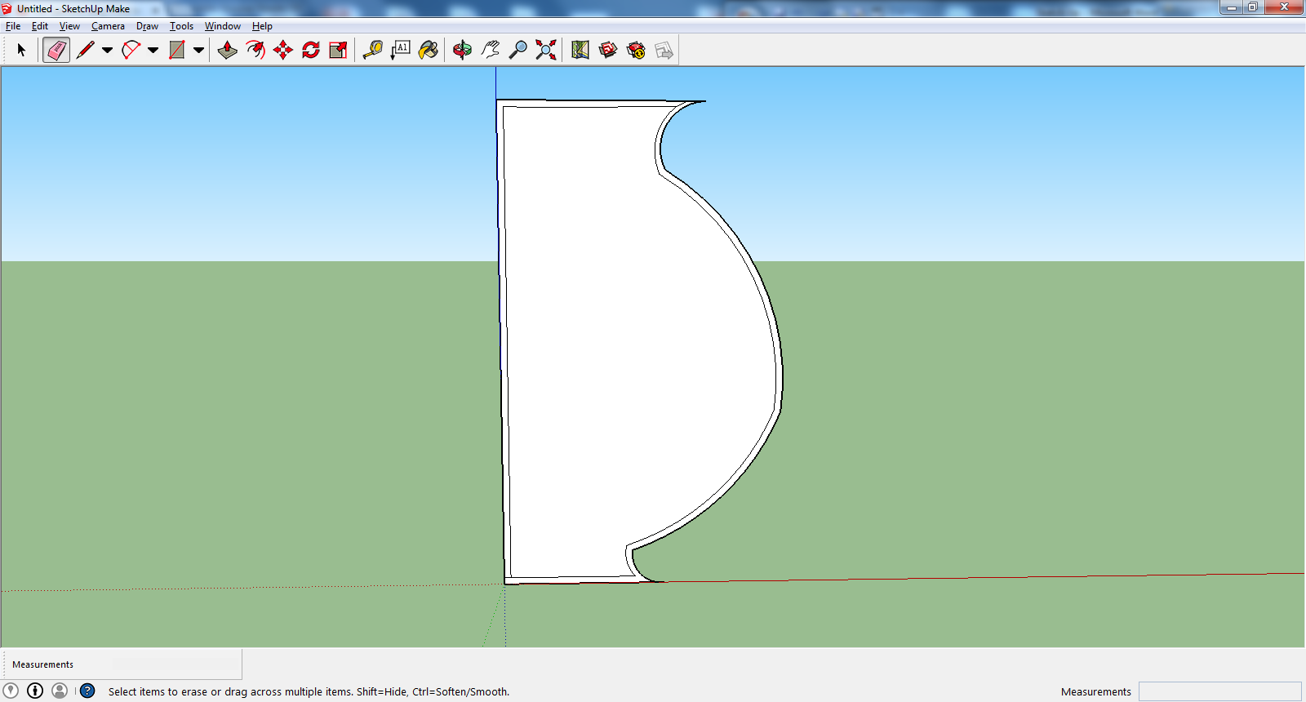
Task: Select the Move tool
Action: pyautogui.click(x=283, y=50)
